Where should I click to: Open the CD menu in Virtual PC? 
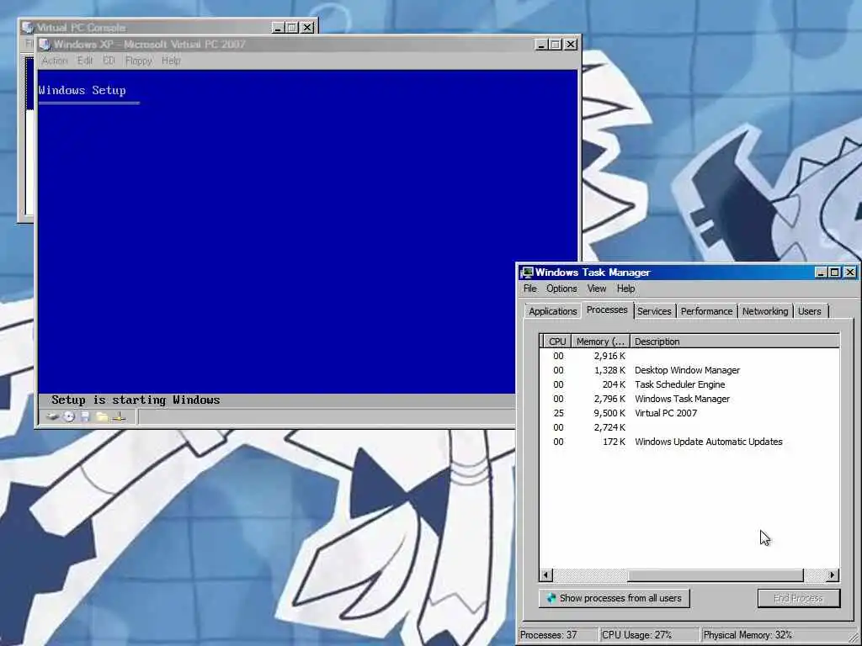pyautogui.click(x=109, y=61)
